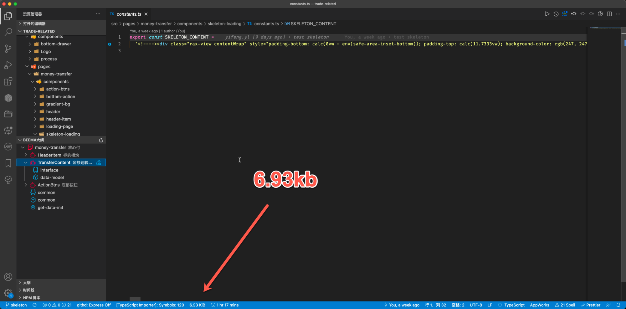Viewport: 626px width, 309px height.
Task: Click the feedback icon in status bar
Action: (608, 305)
